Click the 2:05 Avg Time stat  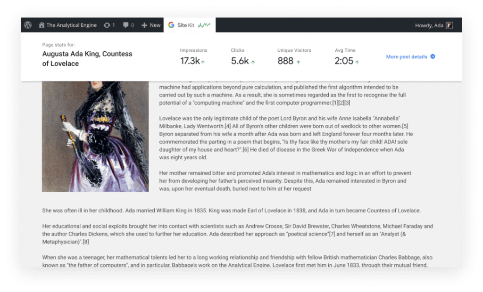tap(343, 61)
